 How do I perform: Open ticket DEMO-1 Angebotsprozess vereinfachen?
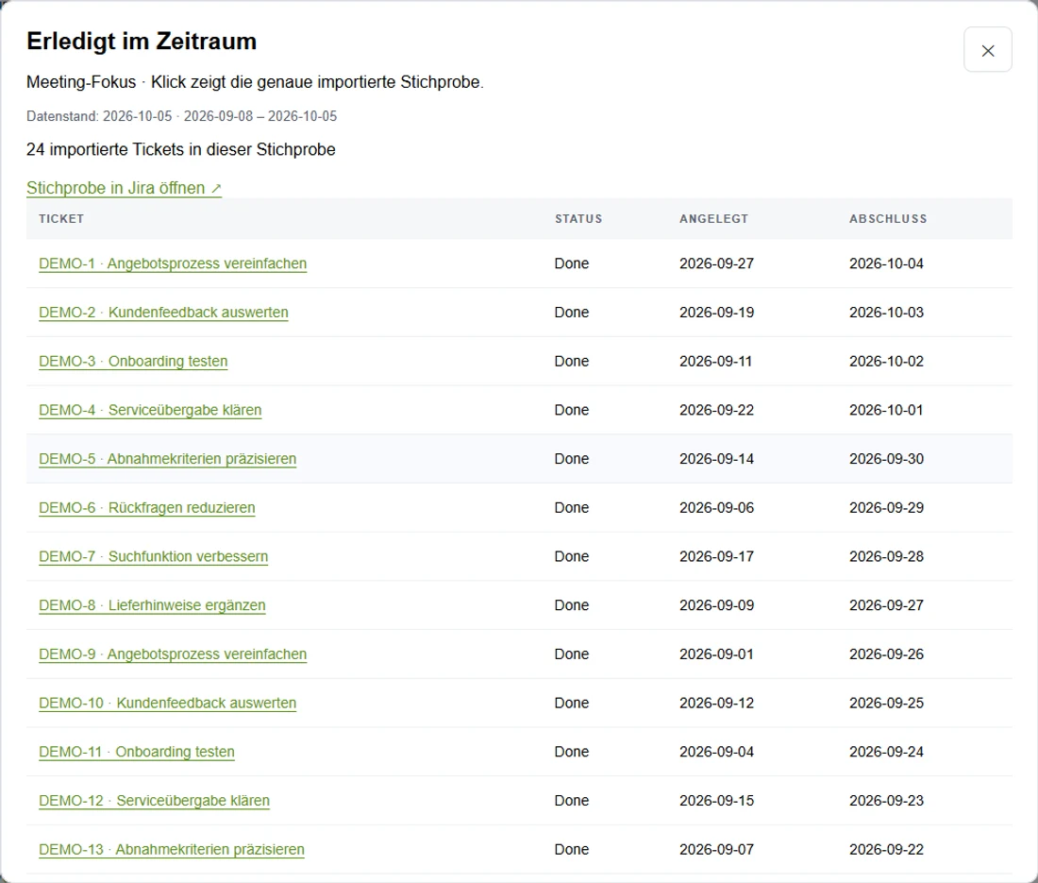point(173,263)
